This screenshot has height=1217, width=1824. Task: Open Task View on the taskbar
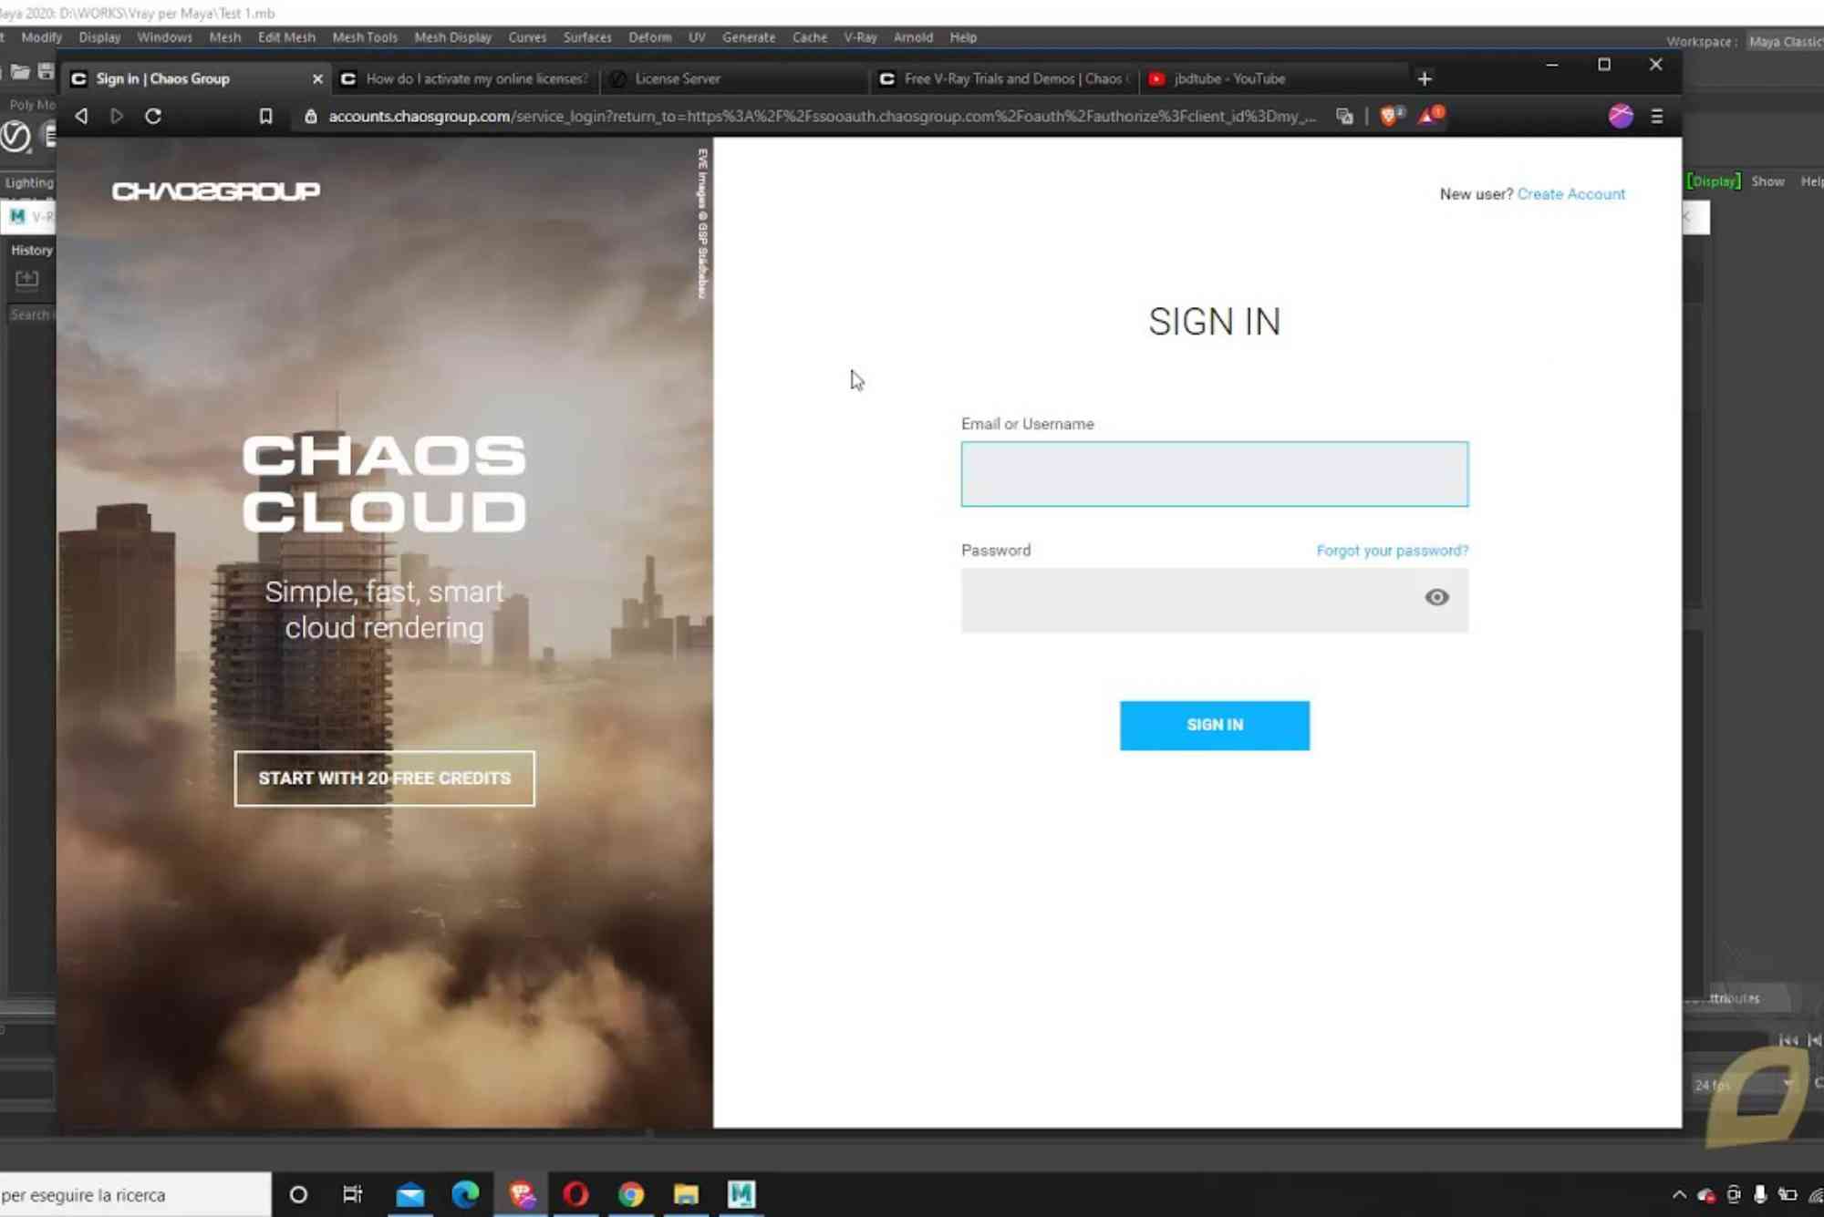click(x=352, y=1194)
